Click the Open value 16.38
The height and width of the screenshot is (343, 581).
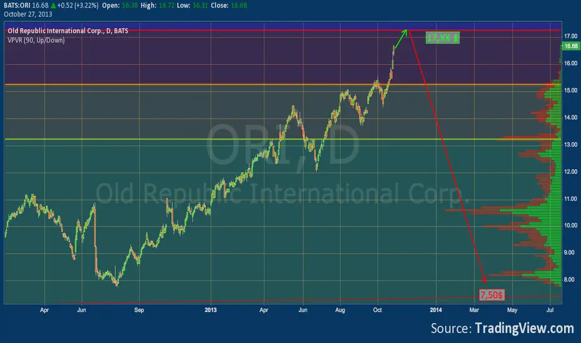130,6
